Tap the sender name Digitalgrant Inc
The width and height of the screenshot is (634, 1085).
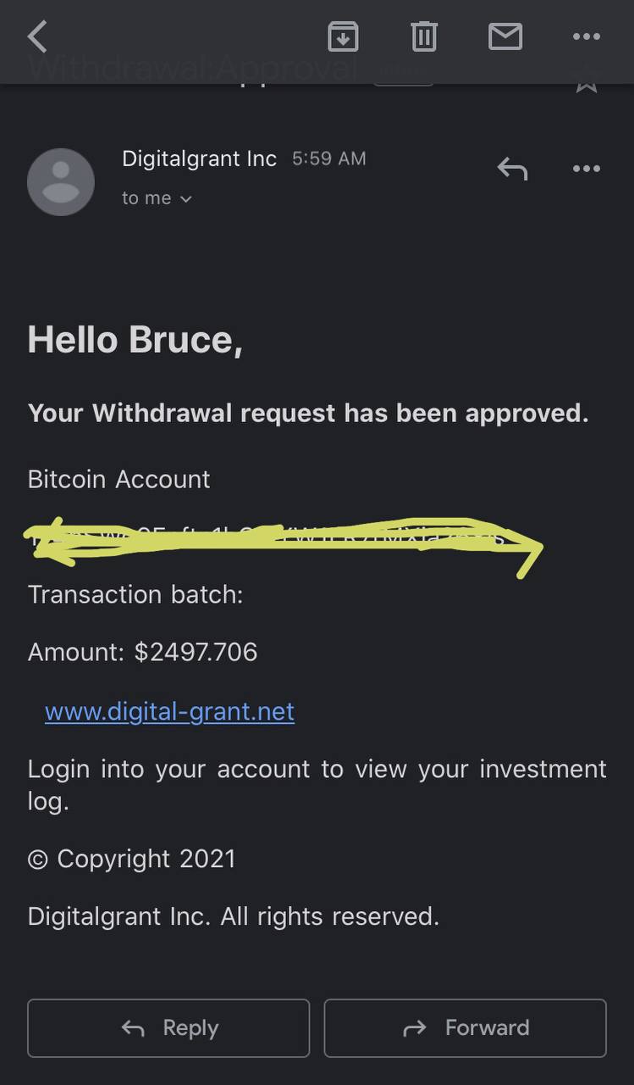tap(199, 159)
